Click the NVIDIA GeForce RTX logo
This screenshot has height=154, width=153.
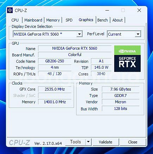coord(127,58)
